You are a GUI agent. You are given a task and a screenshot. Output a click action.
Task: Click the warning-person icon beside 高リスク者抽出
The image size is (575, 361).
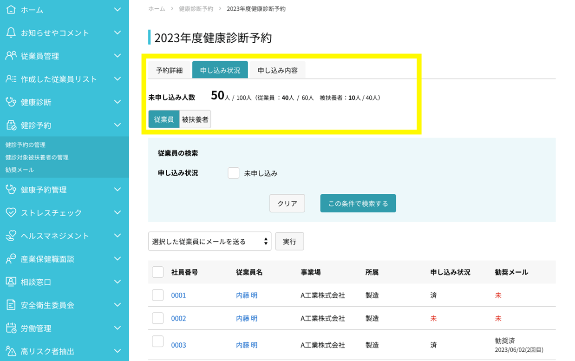click(x=11, y=351)
